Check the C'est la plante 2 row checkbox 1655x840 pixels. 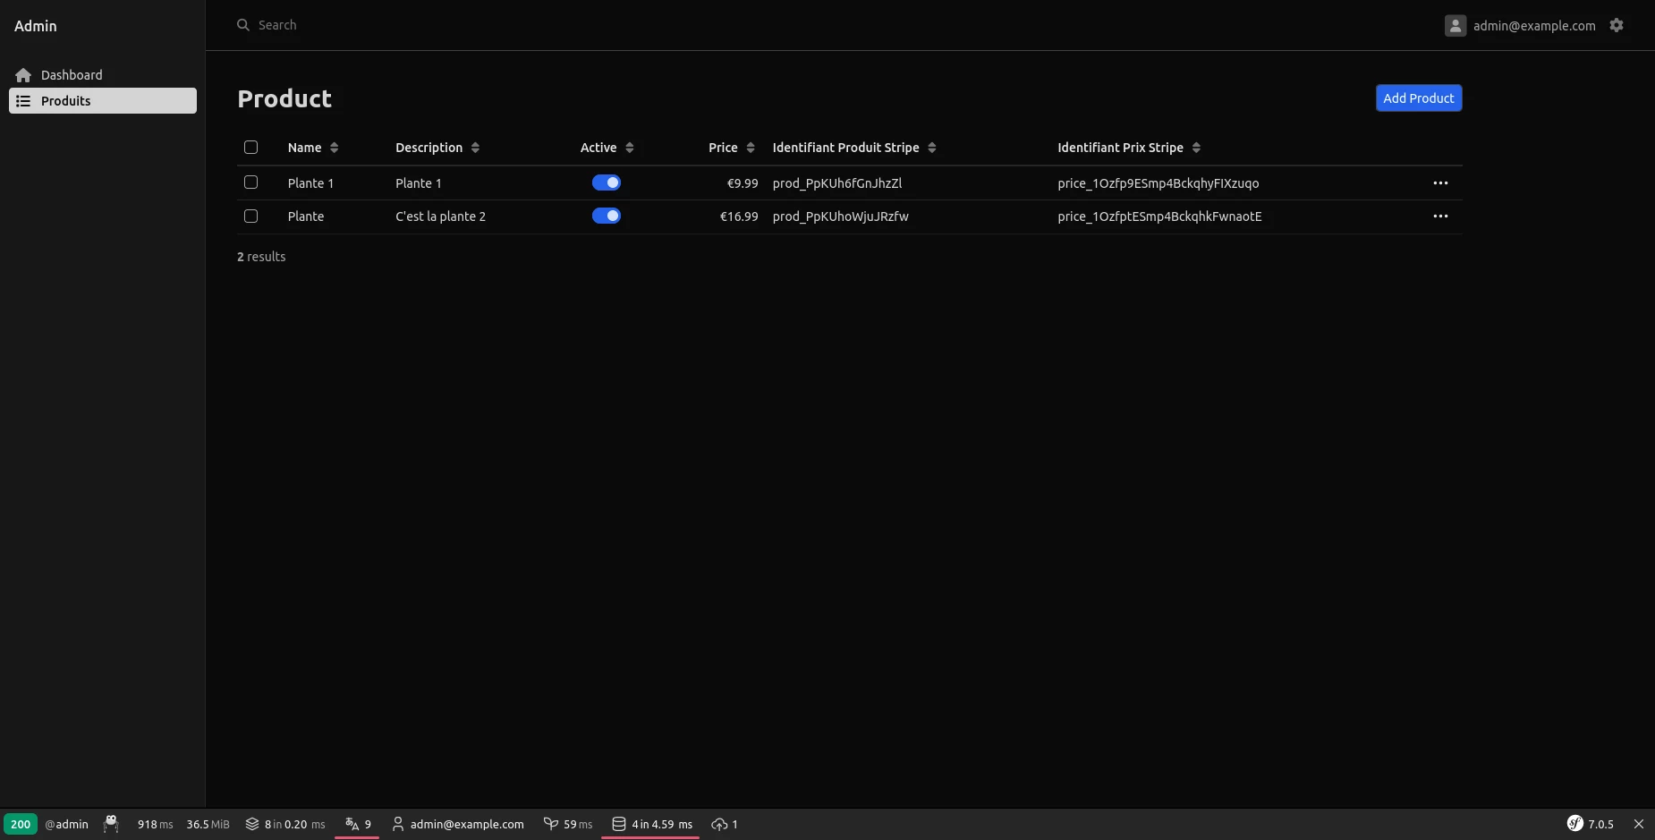250,216
